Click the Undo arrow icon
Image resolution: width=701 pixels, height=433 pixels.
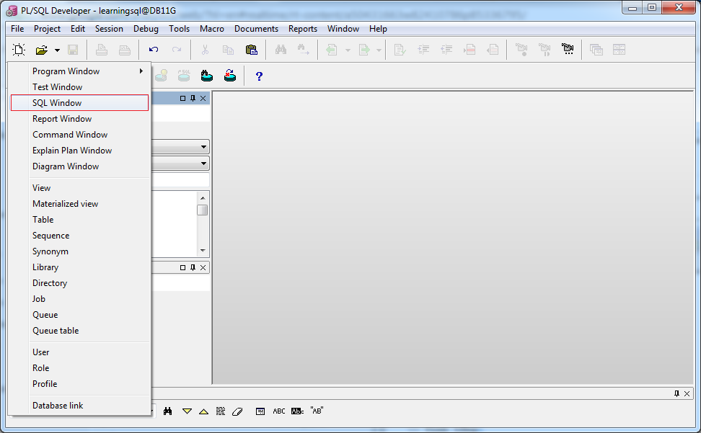pyautogui.click(x=154, y=50)
